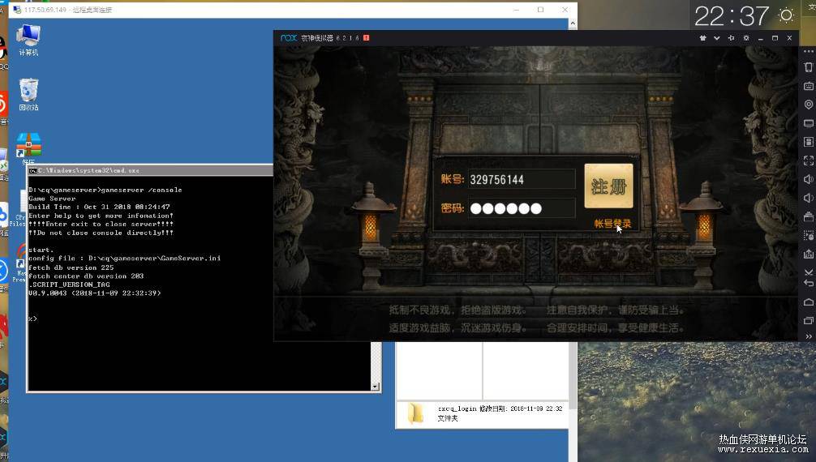Select rxcq_login folder in Explorer window
The width and height of the screenshot is (816, 462).
coord(482,413)
